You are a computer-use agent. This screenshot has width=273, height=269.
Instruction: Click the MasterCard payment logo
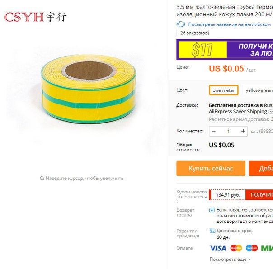click(236, 248)
